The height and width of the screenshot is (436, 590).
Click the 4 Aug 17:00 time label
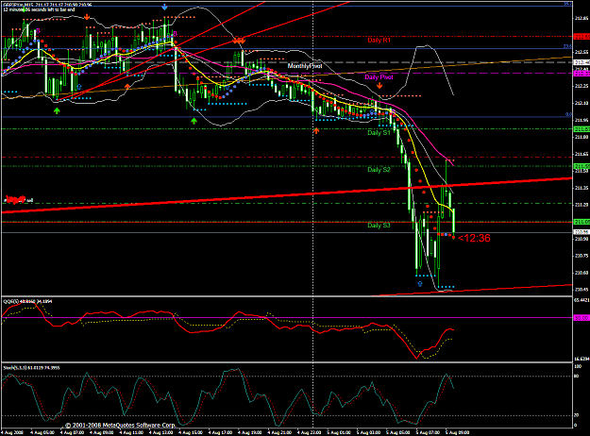click(x=220, y=432)
